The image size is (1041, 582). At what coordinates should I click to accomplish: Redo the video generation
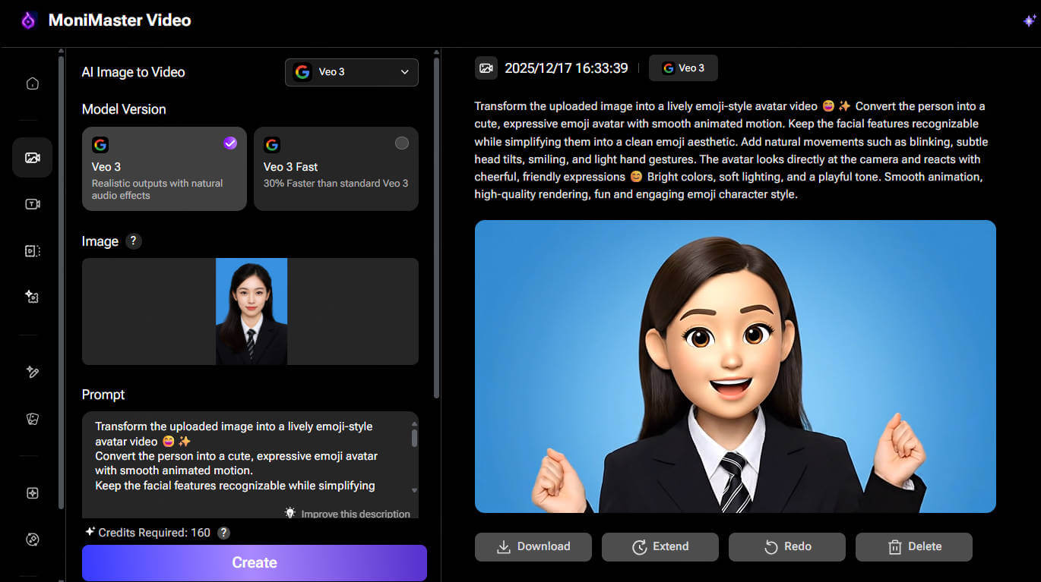(786, 546)
